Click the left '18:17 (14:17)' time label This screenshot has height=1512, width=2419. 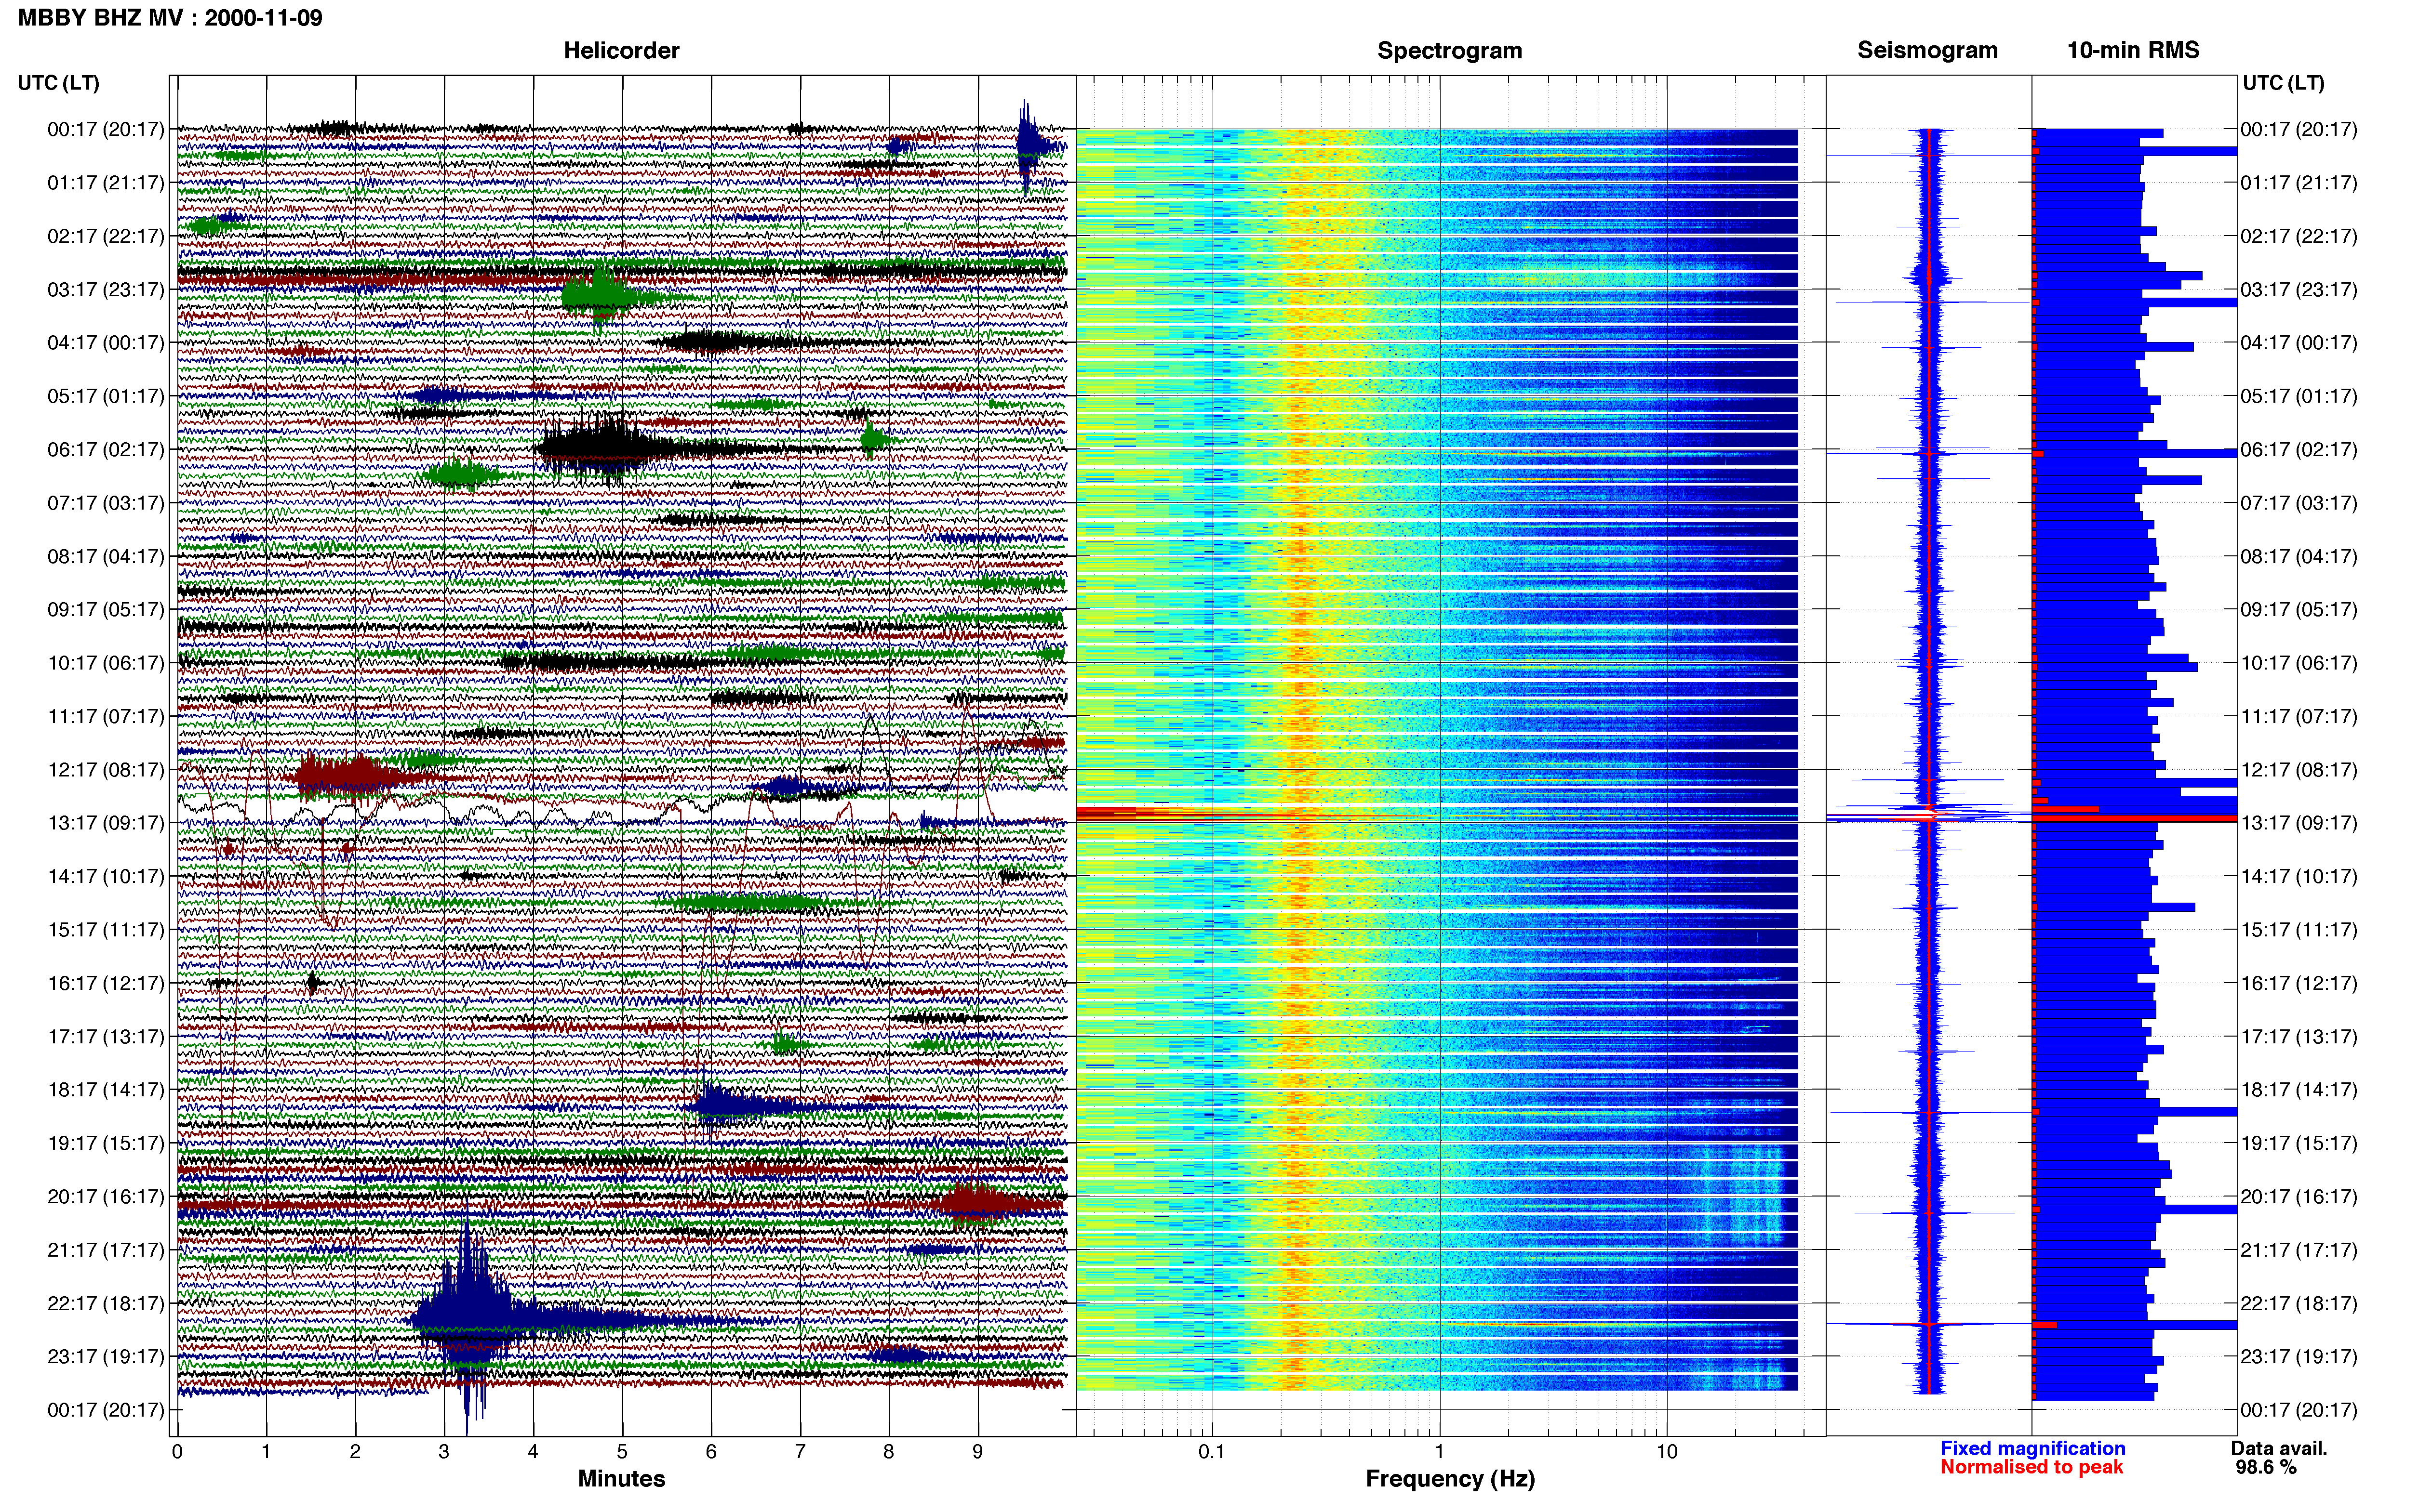106,1089
